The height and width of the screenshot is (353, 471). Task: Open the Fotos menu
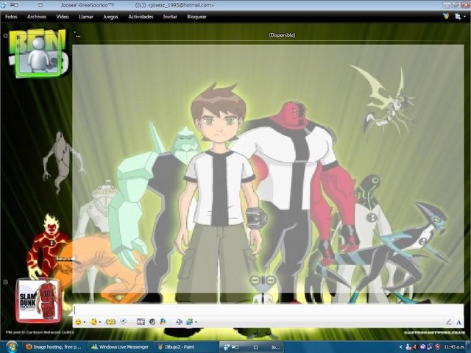(11, 17)
